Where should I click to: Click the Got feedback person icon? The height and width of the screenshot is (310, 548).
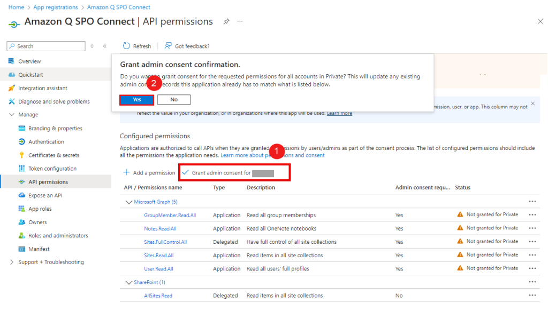[168, 46]
